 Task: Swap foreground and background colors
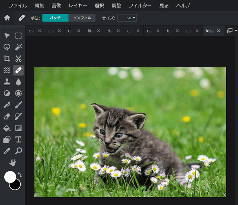(20, 175)
